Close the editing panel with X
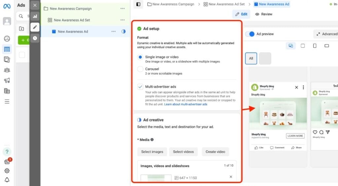Viewport: 338px width, 186px height. point(35,5)
